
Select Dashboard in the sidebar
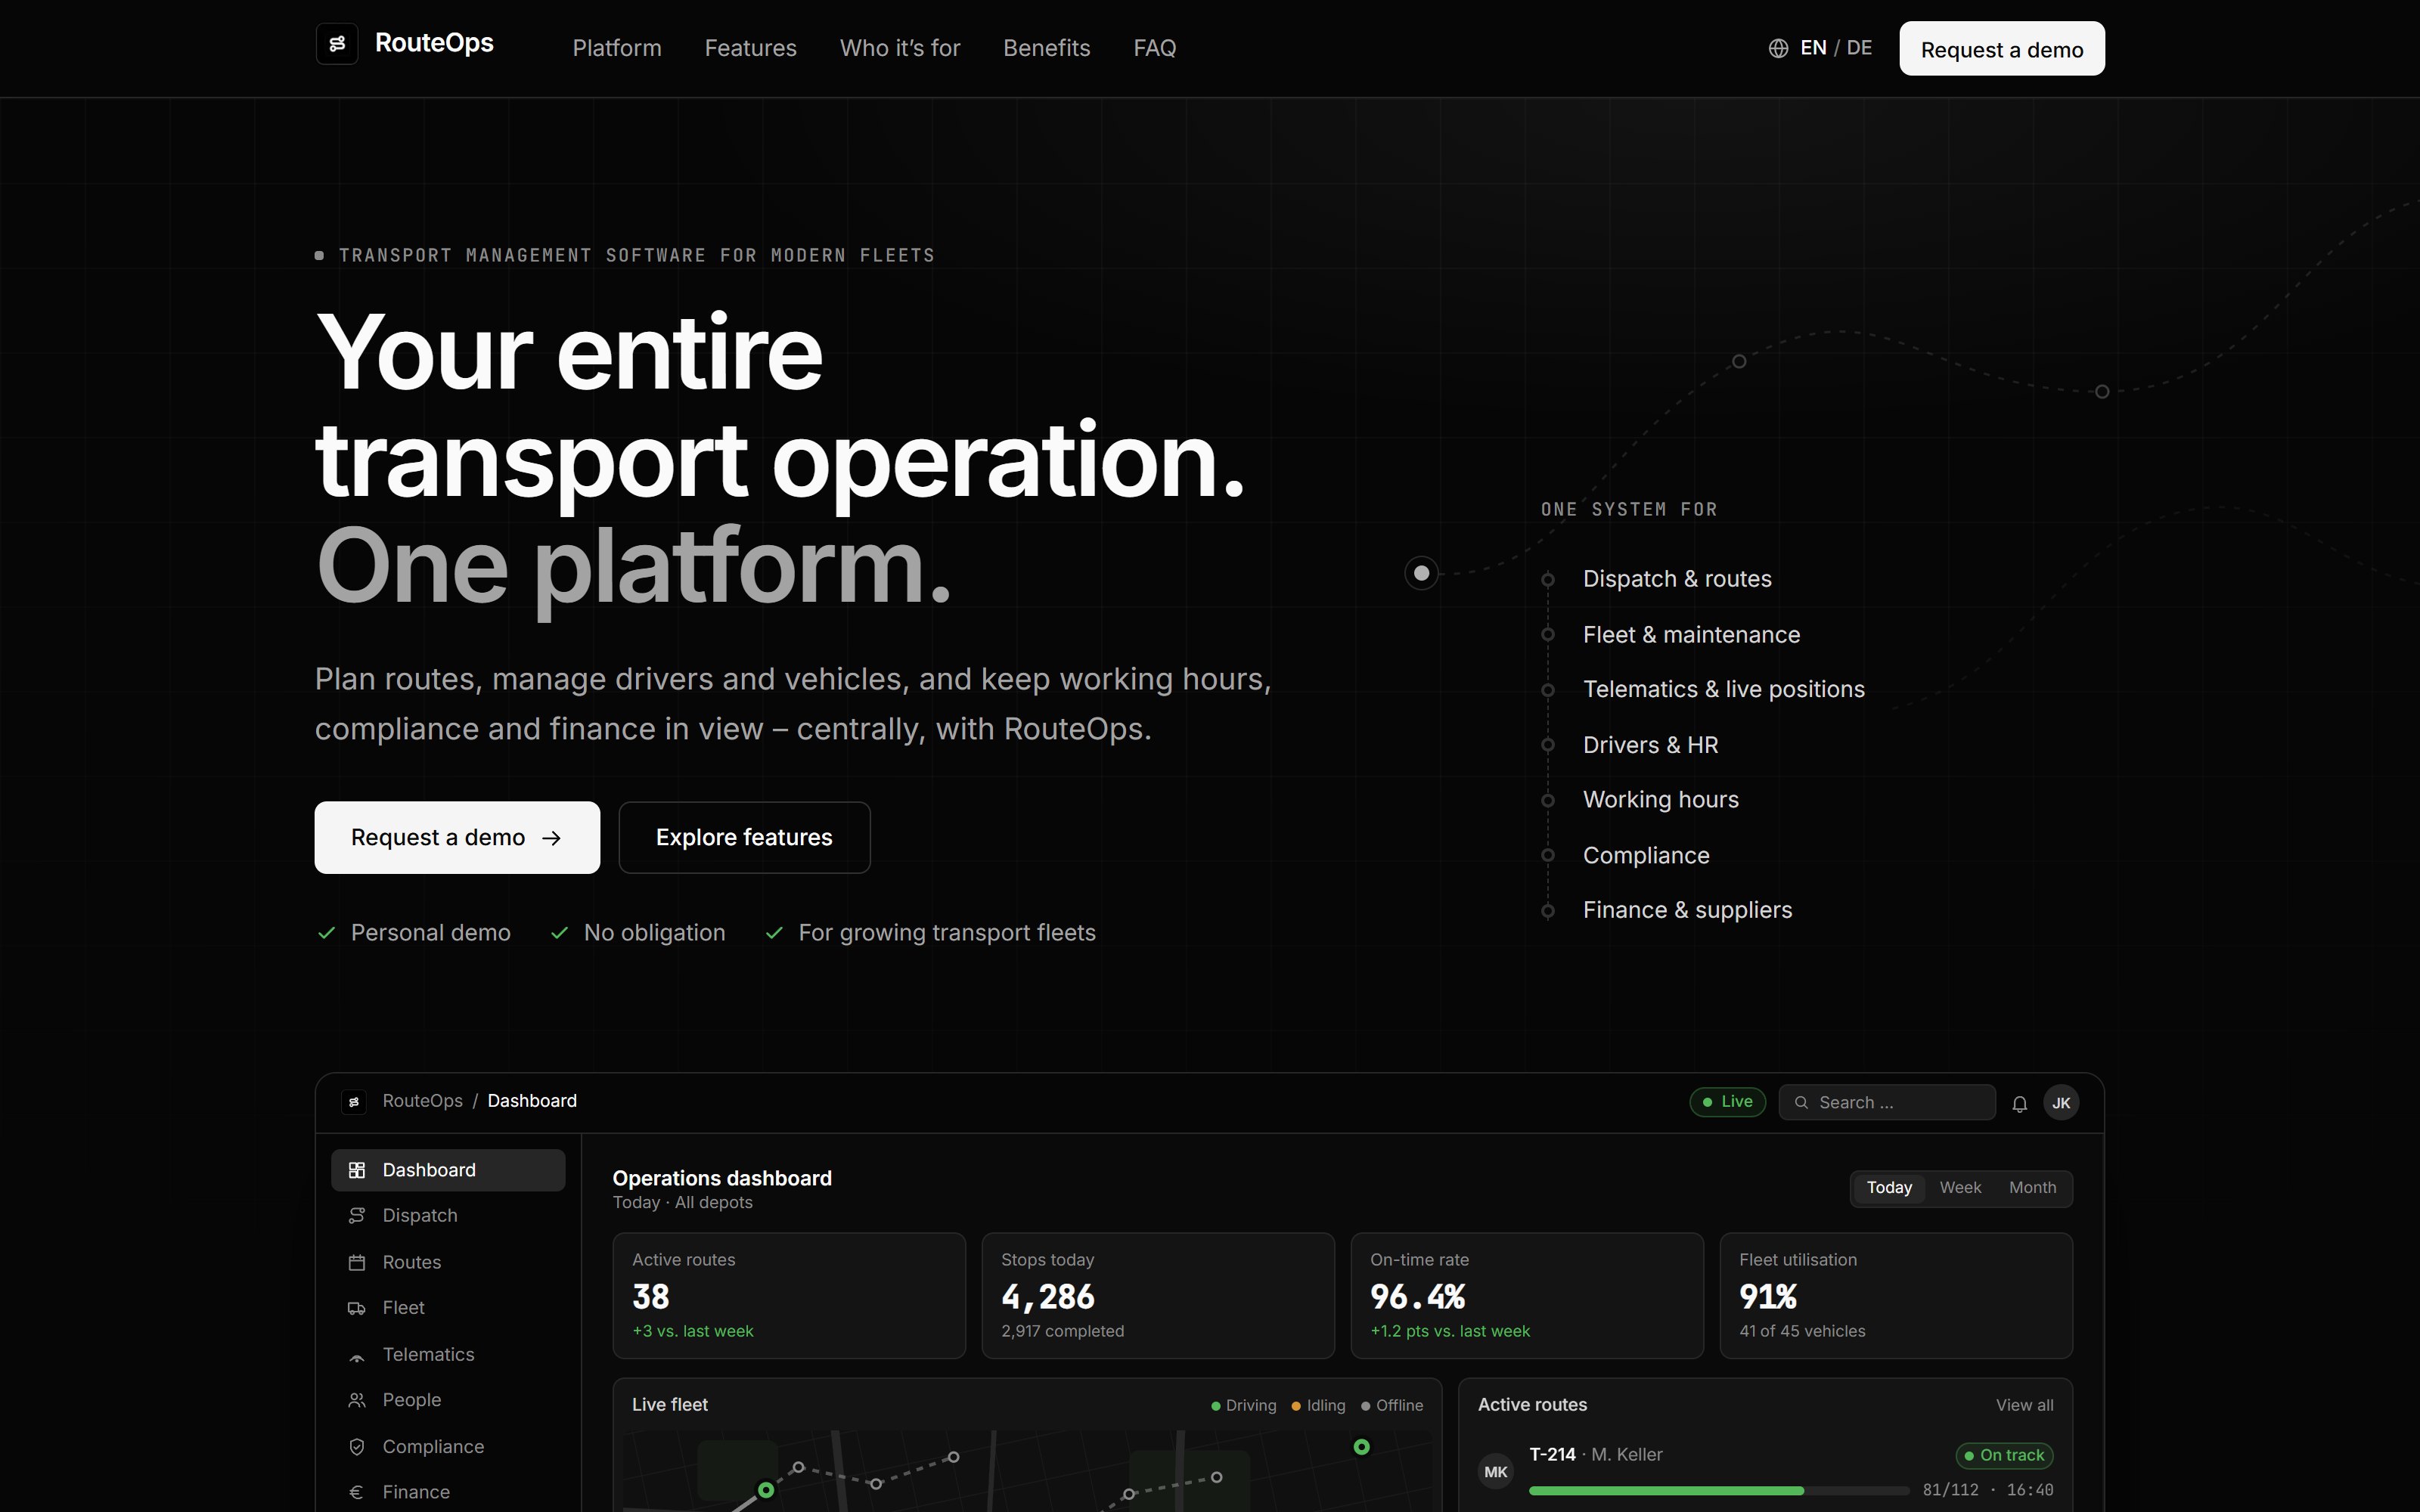tap(448, 1170)
